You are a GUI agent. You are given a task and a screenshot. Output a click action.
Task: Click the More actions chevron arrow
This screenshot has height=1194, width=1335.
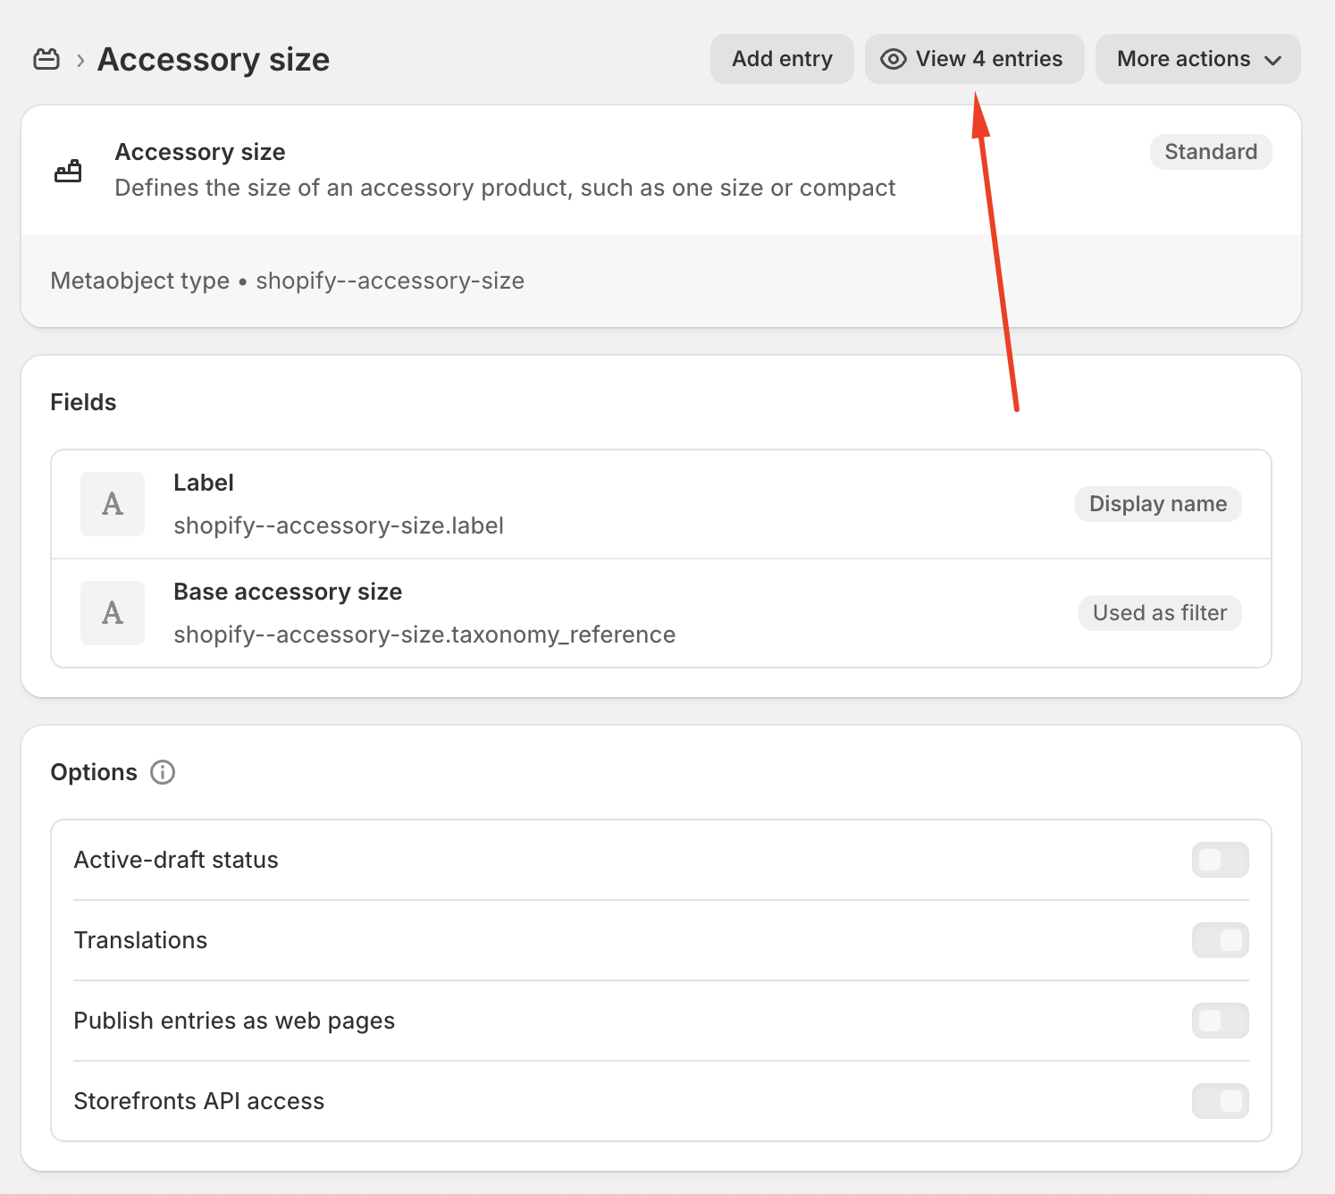(1273, 60)
